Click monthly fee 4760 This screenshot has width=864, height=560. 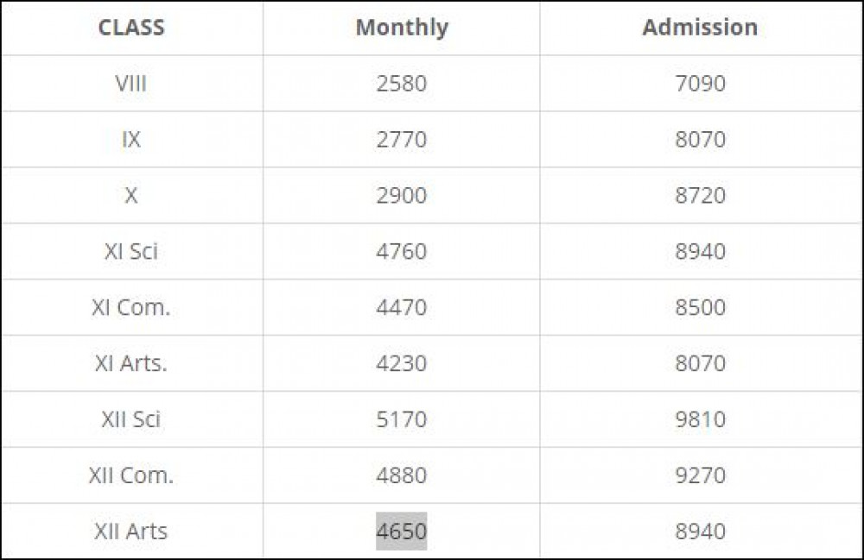pyautogui.click(x=402, y=252)
